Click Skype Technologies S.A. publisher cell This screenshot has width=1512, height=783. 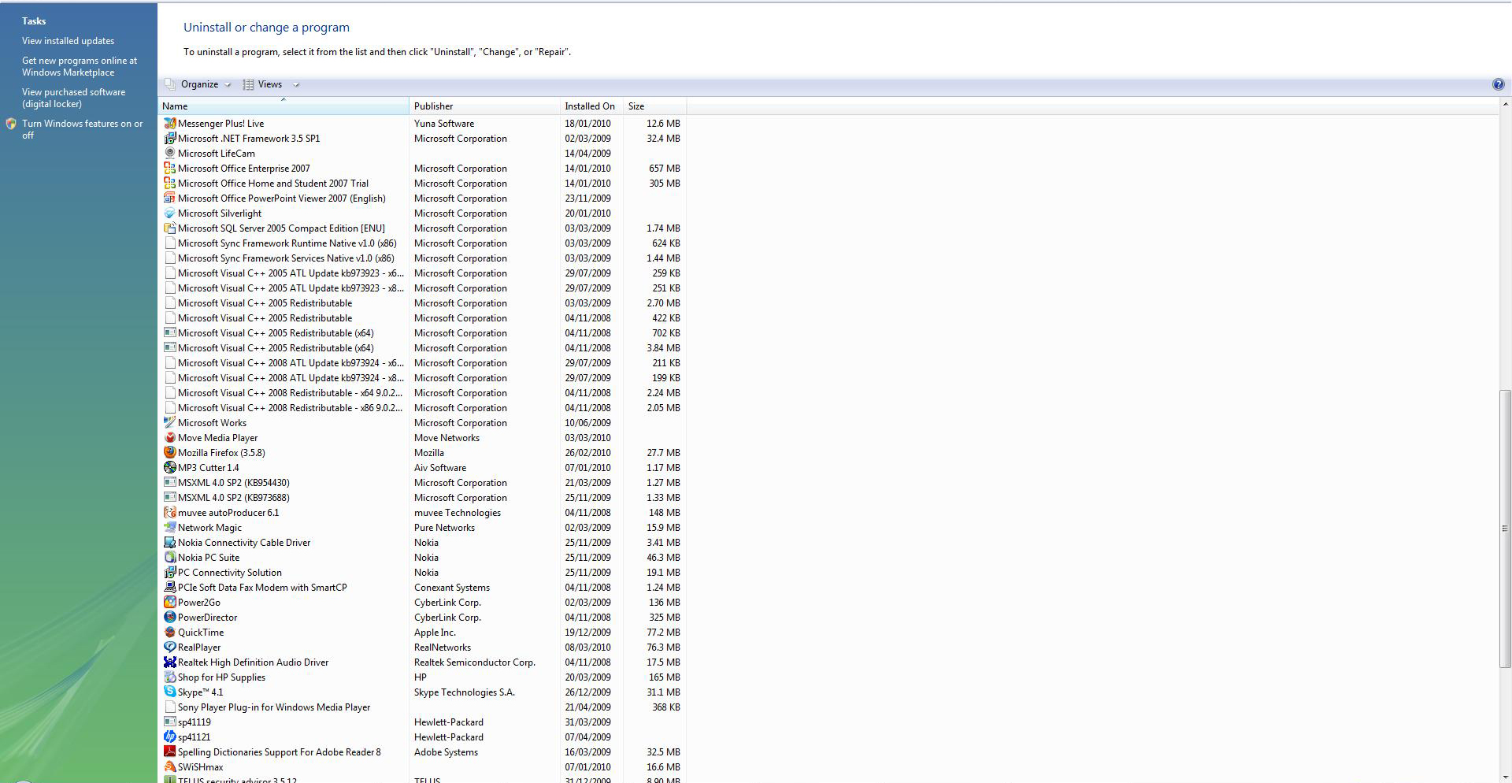pos(465,692)
